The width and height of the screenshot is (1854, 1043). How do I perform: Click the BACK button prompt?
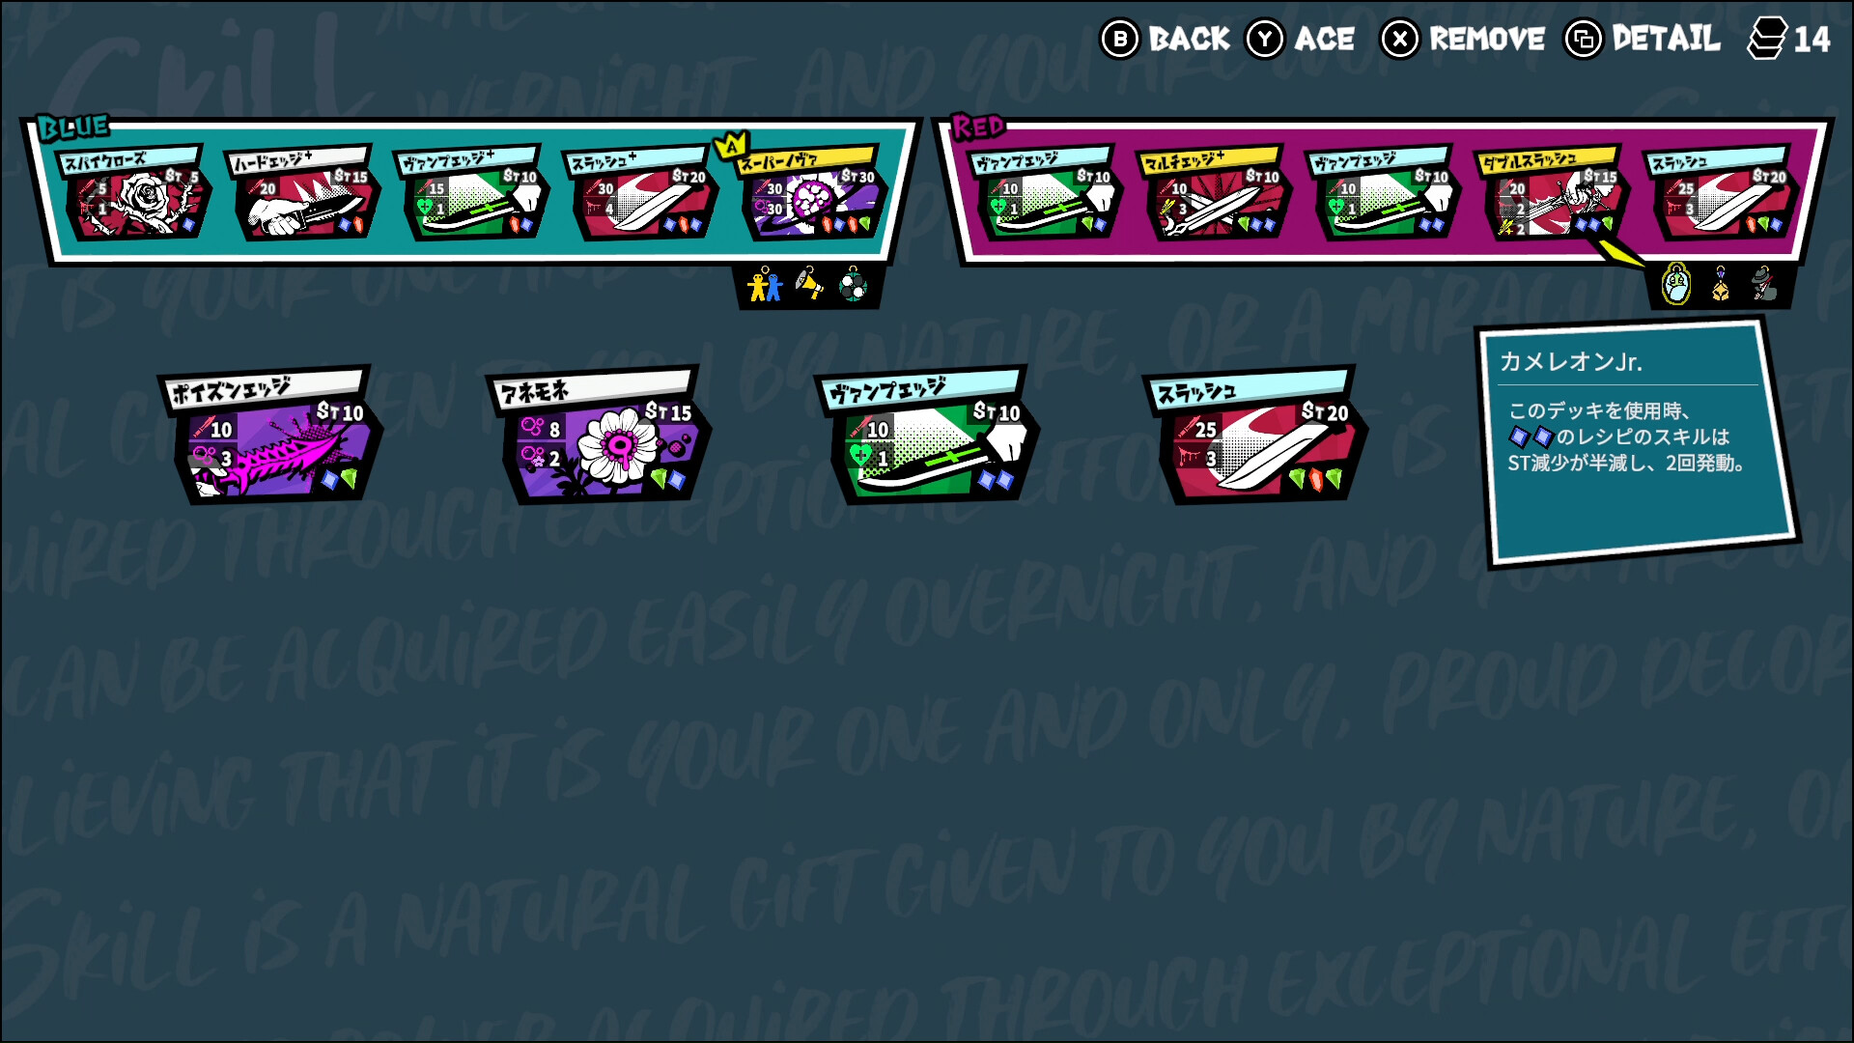[x=1166, y=39]
